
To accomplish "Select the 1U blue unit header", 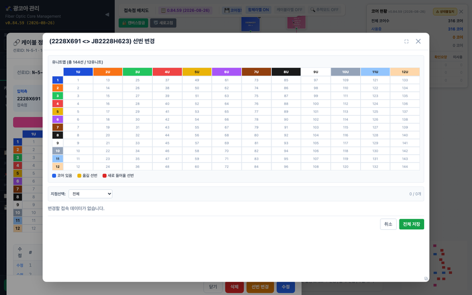I will point(78,72).
